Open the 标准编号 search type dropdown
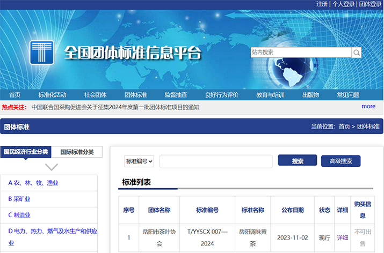Viewport: 384px width, 253px height. (x=139, y=161)
